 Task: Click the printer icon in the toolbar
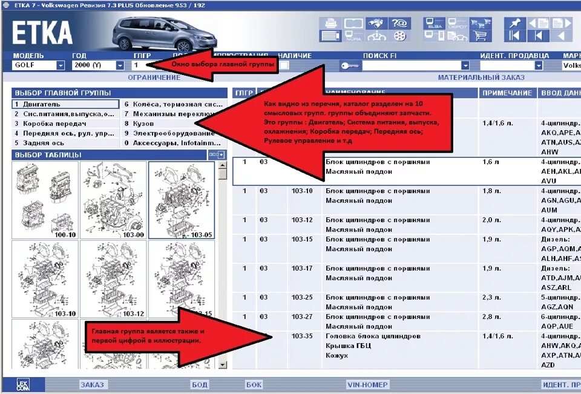(330, 24)
